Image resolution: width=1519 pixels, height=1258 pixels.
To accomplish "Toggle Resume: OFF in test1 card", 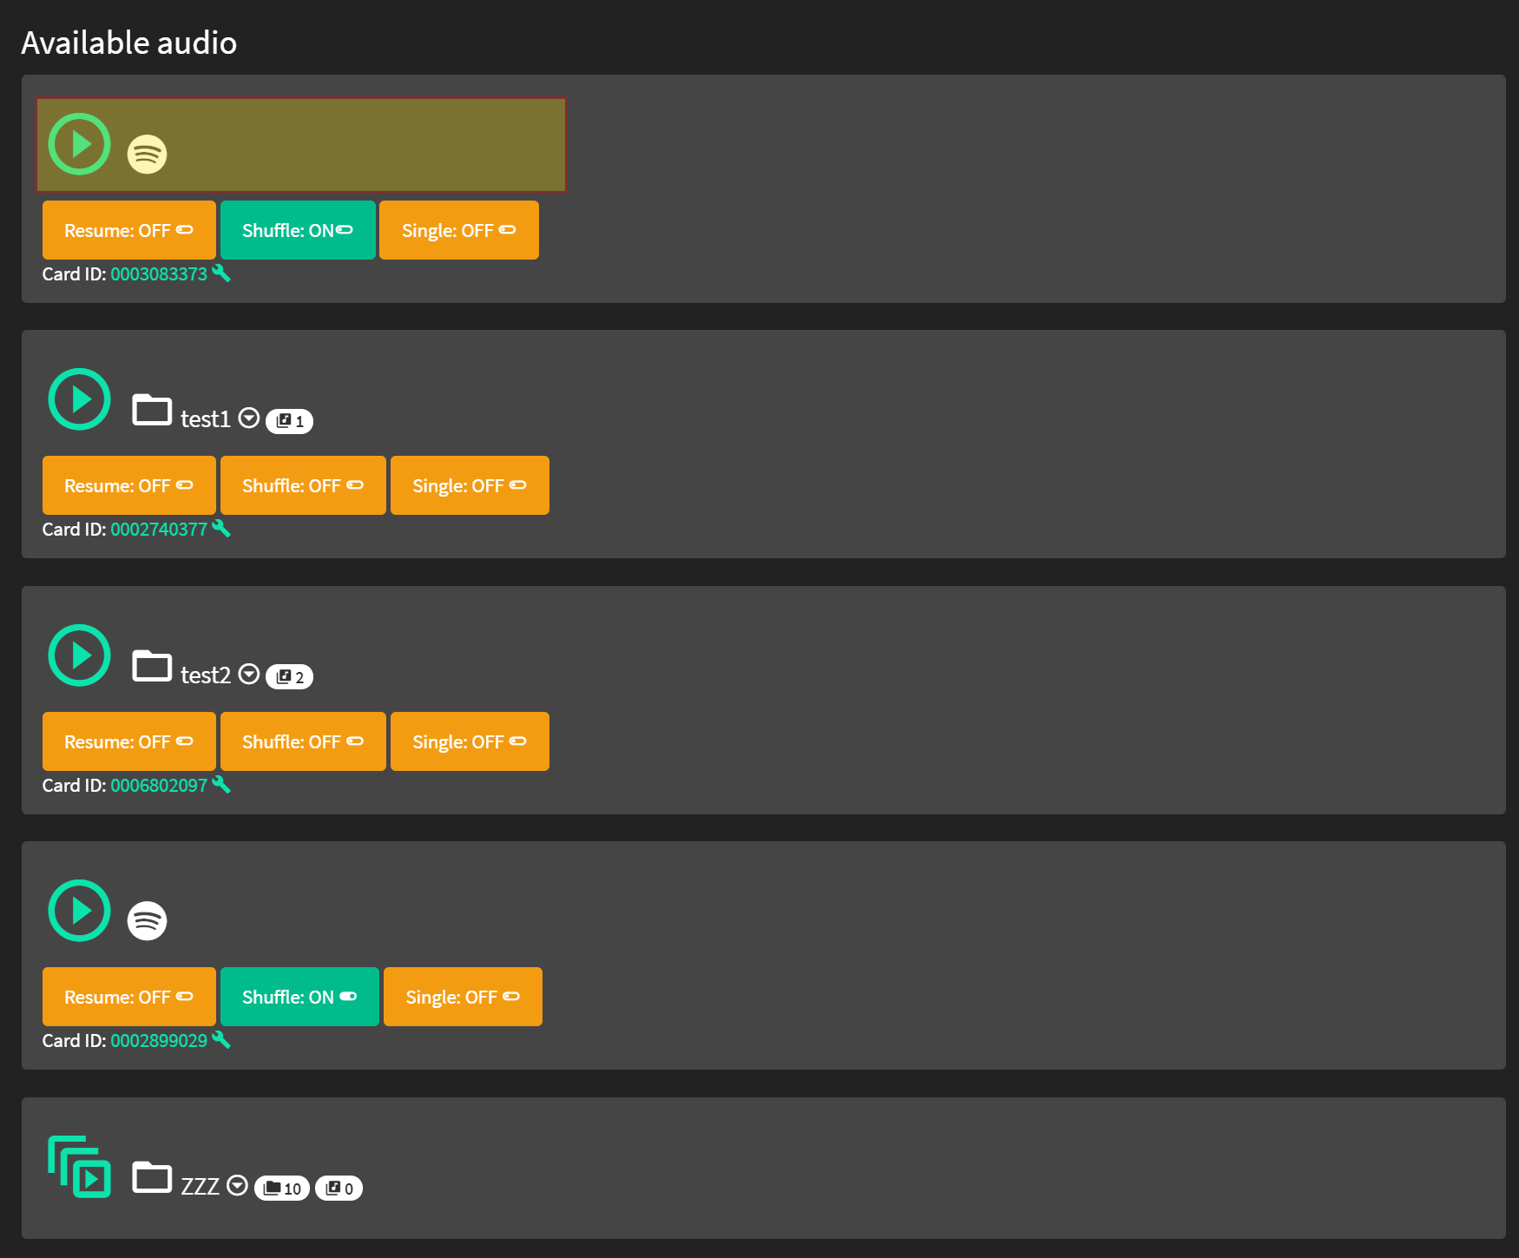I will click(129, 485).
